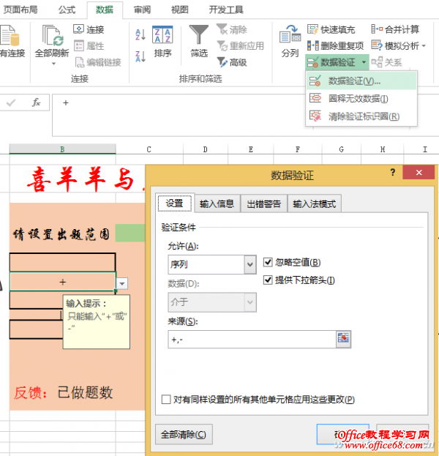Viewport: 439px width, 456px height.
Task: Open the Error Alert (出错警告) tab
Action: point(263,203)
